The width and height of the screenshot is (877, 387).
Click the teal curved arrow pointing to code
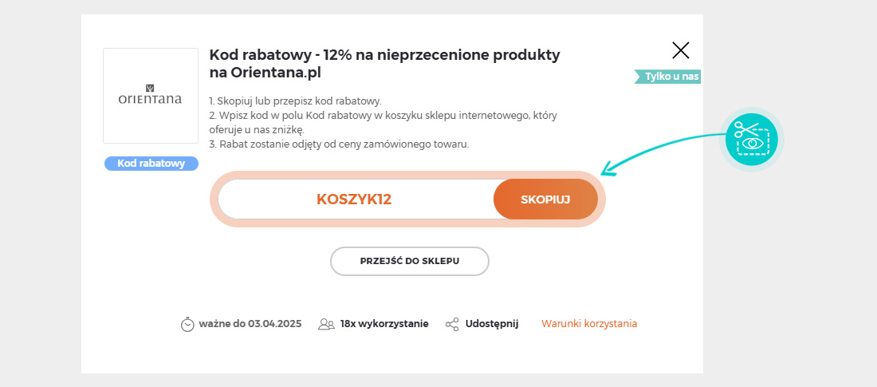pos(663,153)
